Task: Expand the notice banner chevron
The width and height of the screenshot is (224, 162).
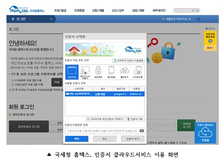Action: pos(198,19)
